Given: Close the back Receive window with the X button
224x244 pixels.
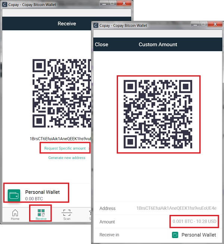Looking at the screenshot, I should click(124, 3).
